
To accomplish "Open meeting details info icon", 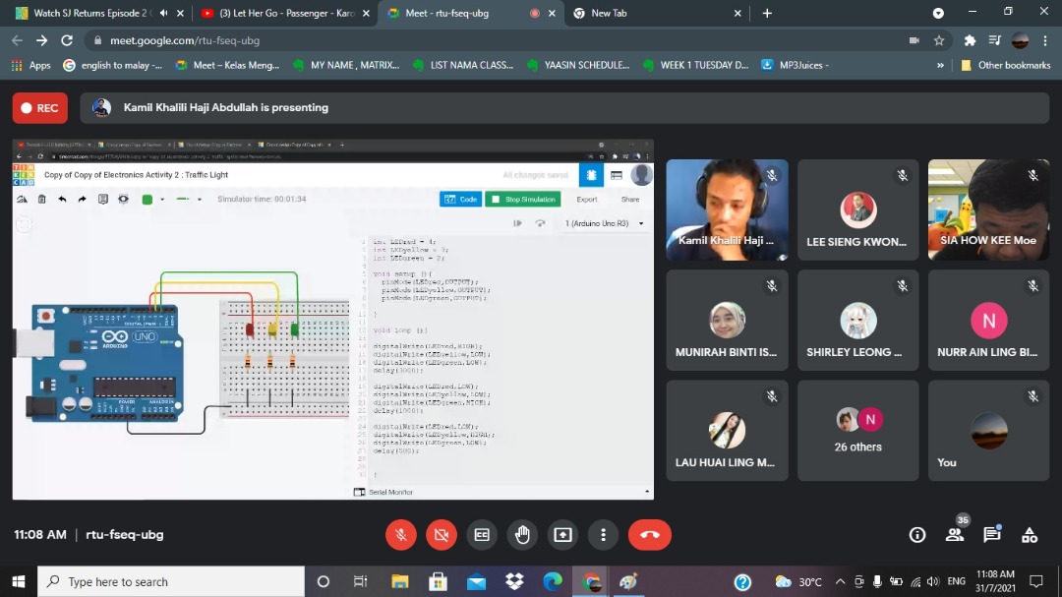I will coord(917,535).
